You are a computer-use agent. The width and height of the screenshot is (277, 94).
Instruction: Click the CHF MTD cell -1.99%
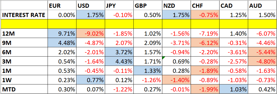point(205,89)
